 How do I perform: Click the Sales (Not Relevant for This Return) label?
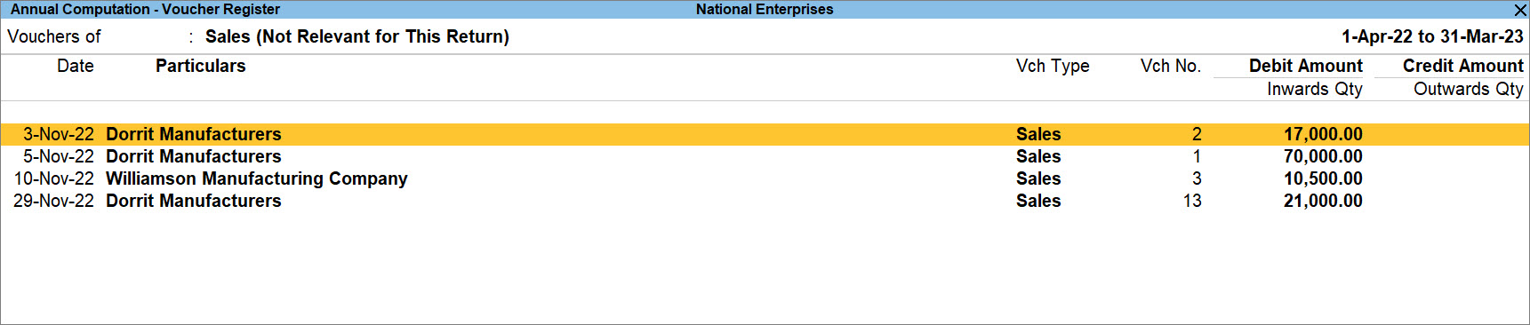pos(357,36)
